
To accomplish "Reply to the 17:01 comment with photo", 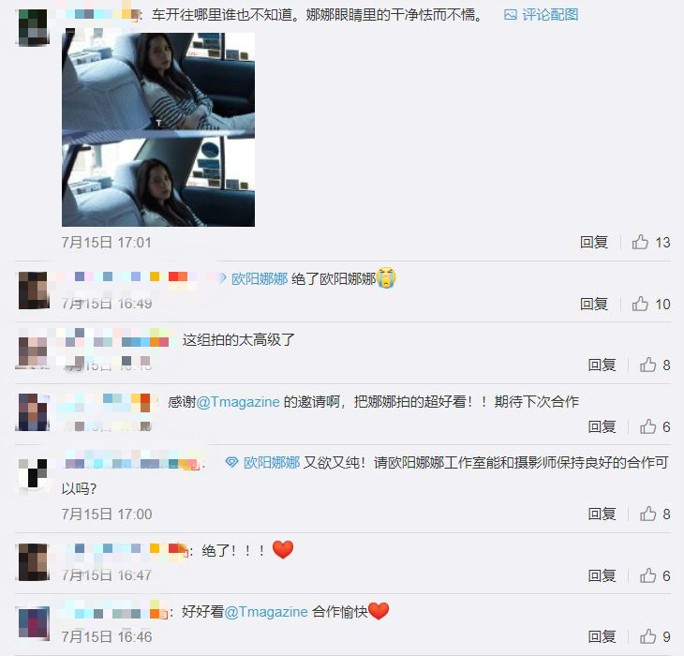I will pos(594,242).
